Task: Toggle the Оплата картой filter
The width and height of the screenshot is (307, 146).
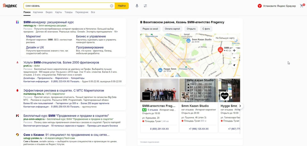Action: (173, 29)
